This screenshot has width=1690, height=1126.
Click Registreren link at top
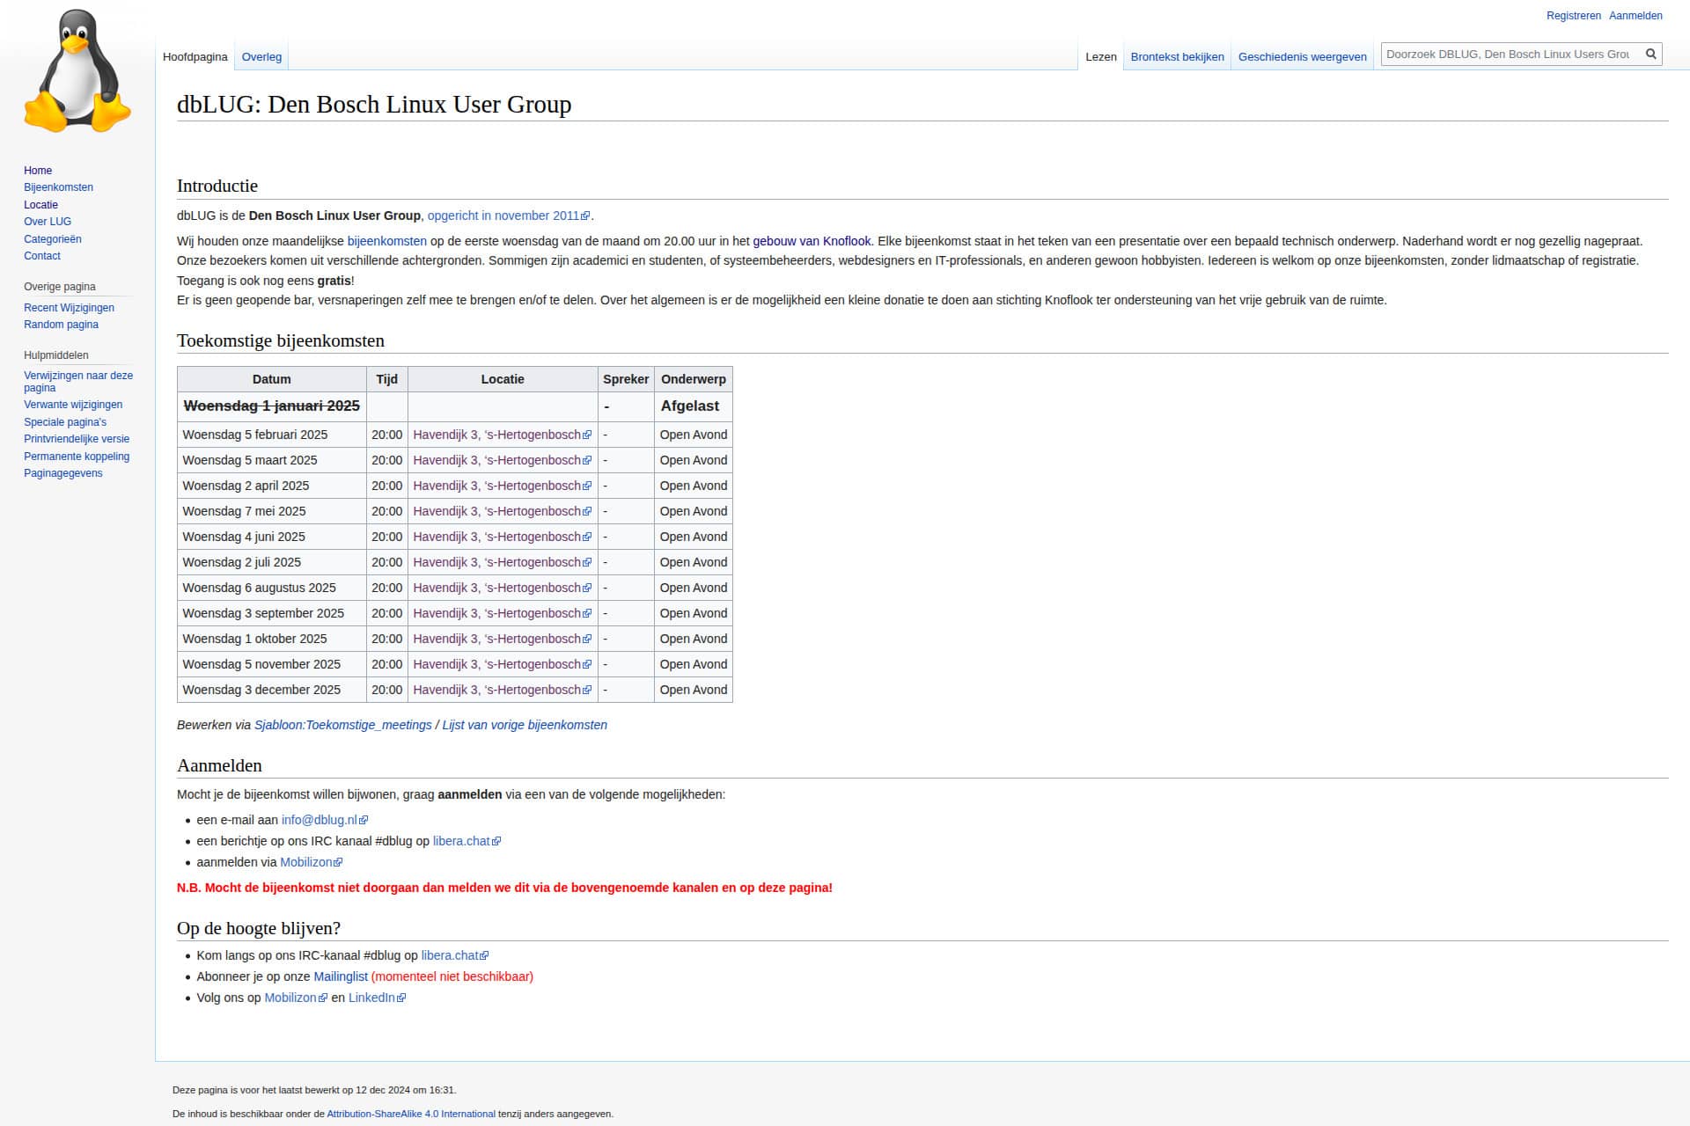[1573, 16]
